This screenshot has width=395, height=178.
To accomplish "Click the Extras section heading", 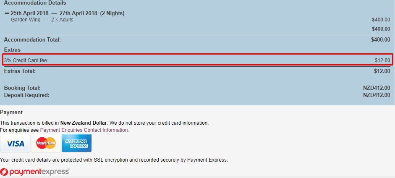I will click(x=12, y=50).
